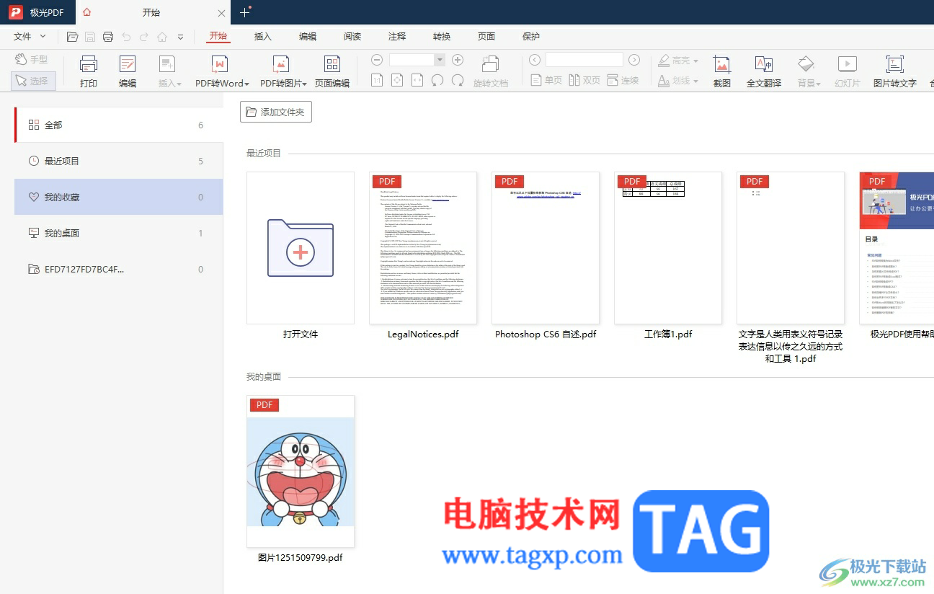Go to previous page arrow button
The image size is (934, 594).
coord(535,60)
